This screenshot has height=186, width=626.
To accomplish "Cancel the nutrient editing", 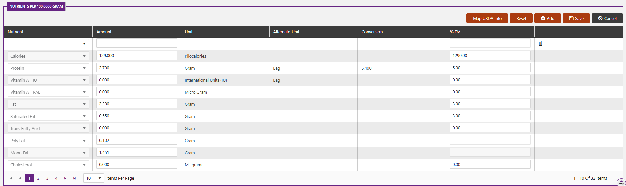I will pyautogui.click(x=607, y=18).
